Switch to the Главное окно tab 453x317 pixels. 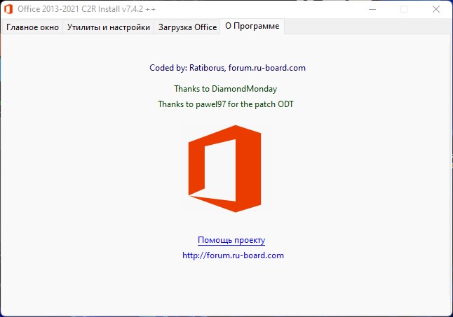[33, 27]
